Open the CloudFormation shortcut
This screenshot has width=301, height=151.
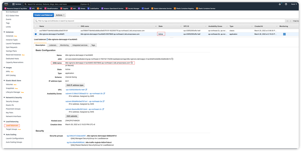(51, 8)
